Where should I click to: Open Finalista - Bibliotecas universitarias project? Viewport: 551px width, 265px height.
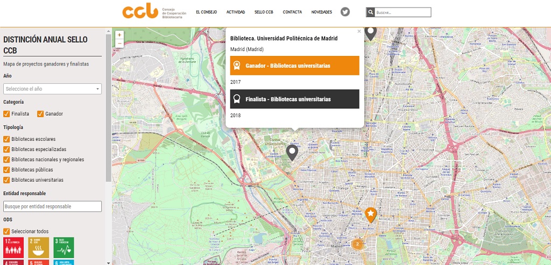(x=294, y=99)
